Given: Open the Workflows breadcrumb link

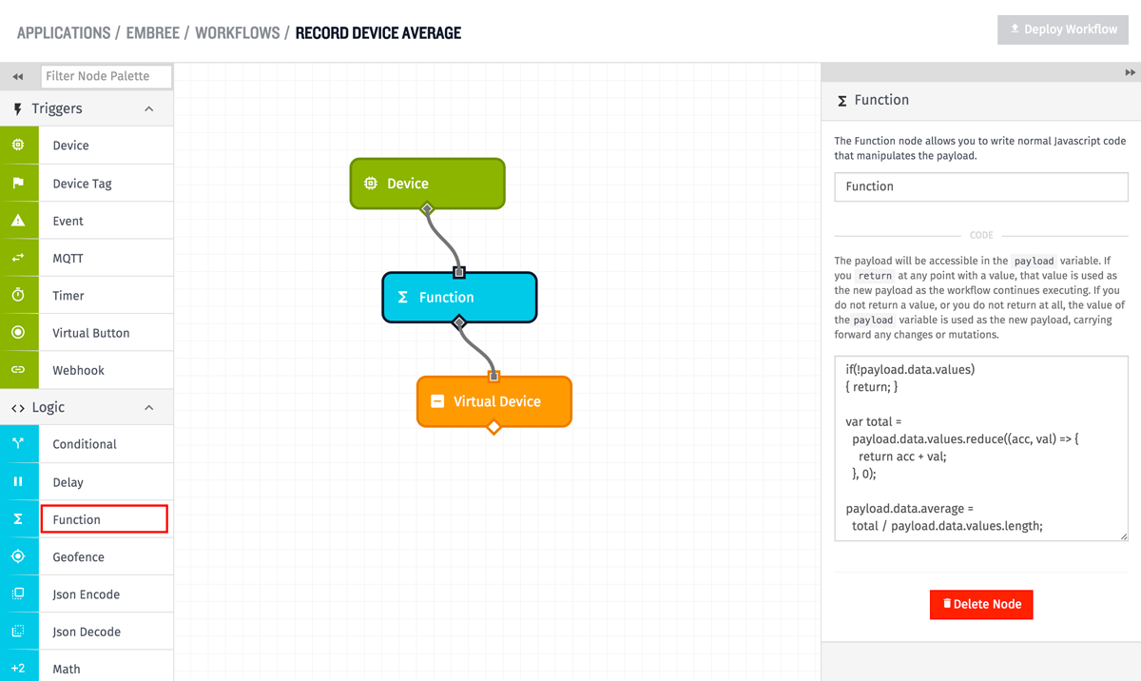Looking at the screenshot, I should pyautogui.click(x=238, y=32).
